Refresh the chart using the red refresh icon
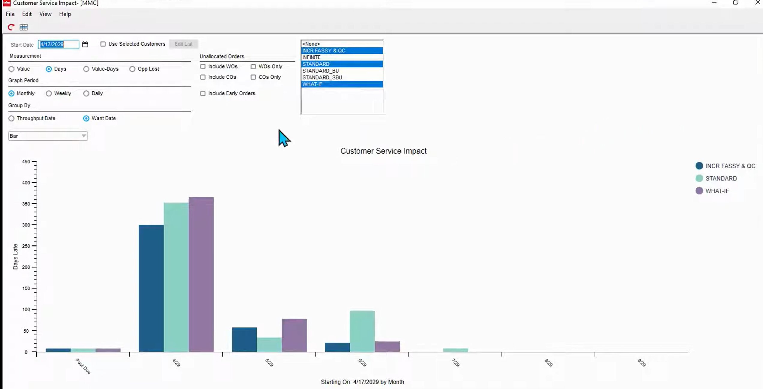The width and height of the screenshot is (763, 389). 11,27
